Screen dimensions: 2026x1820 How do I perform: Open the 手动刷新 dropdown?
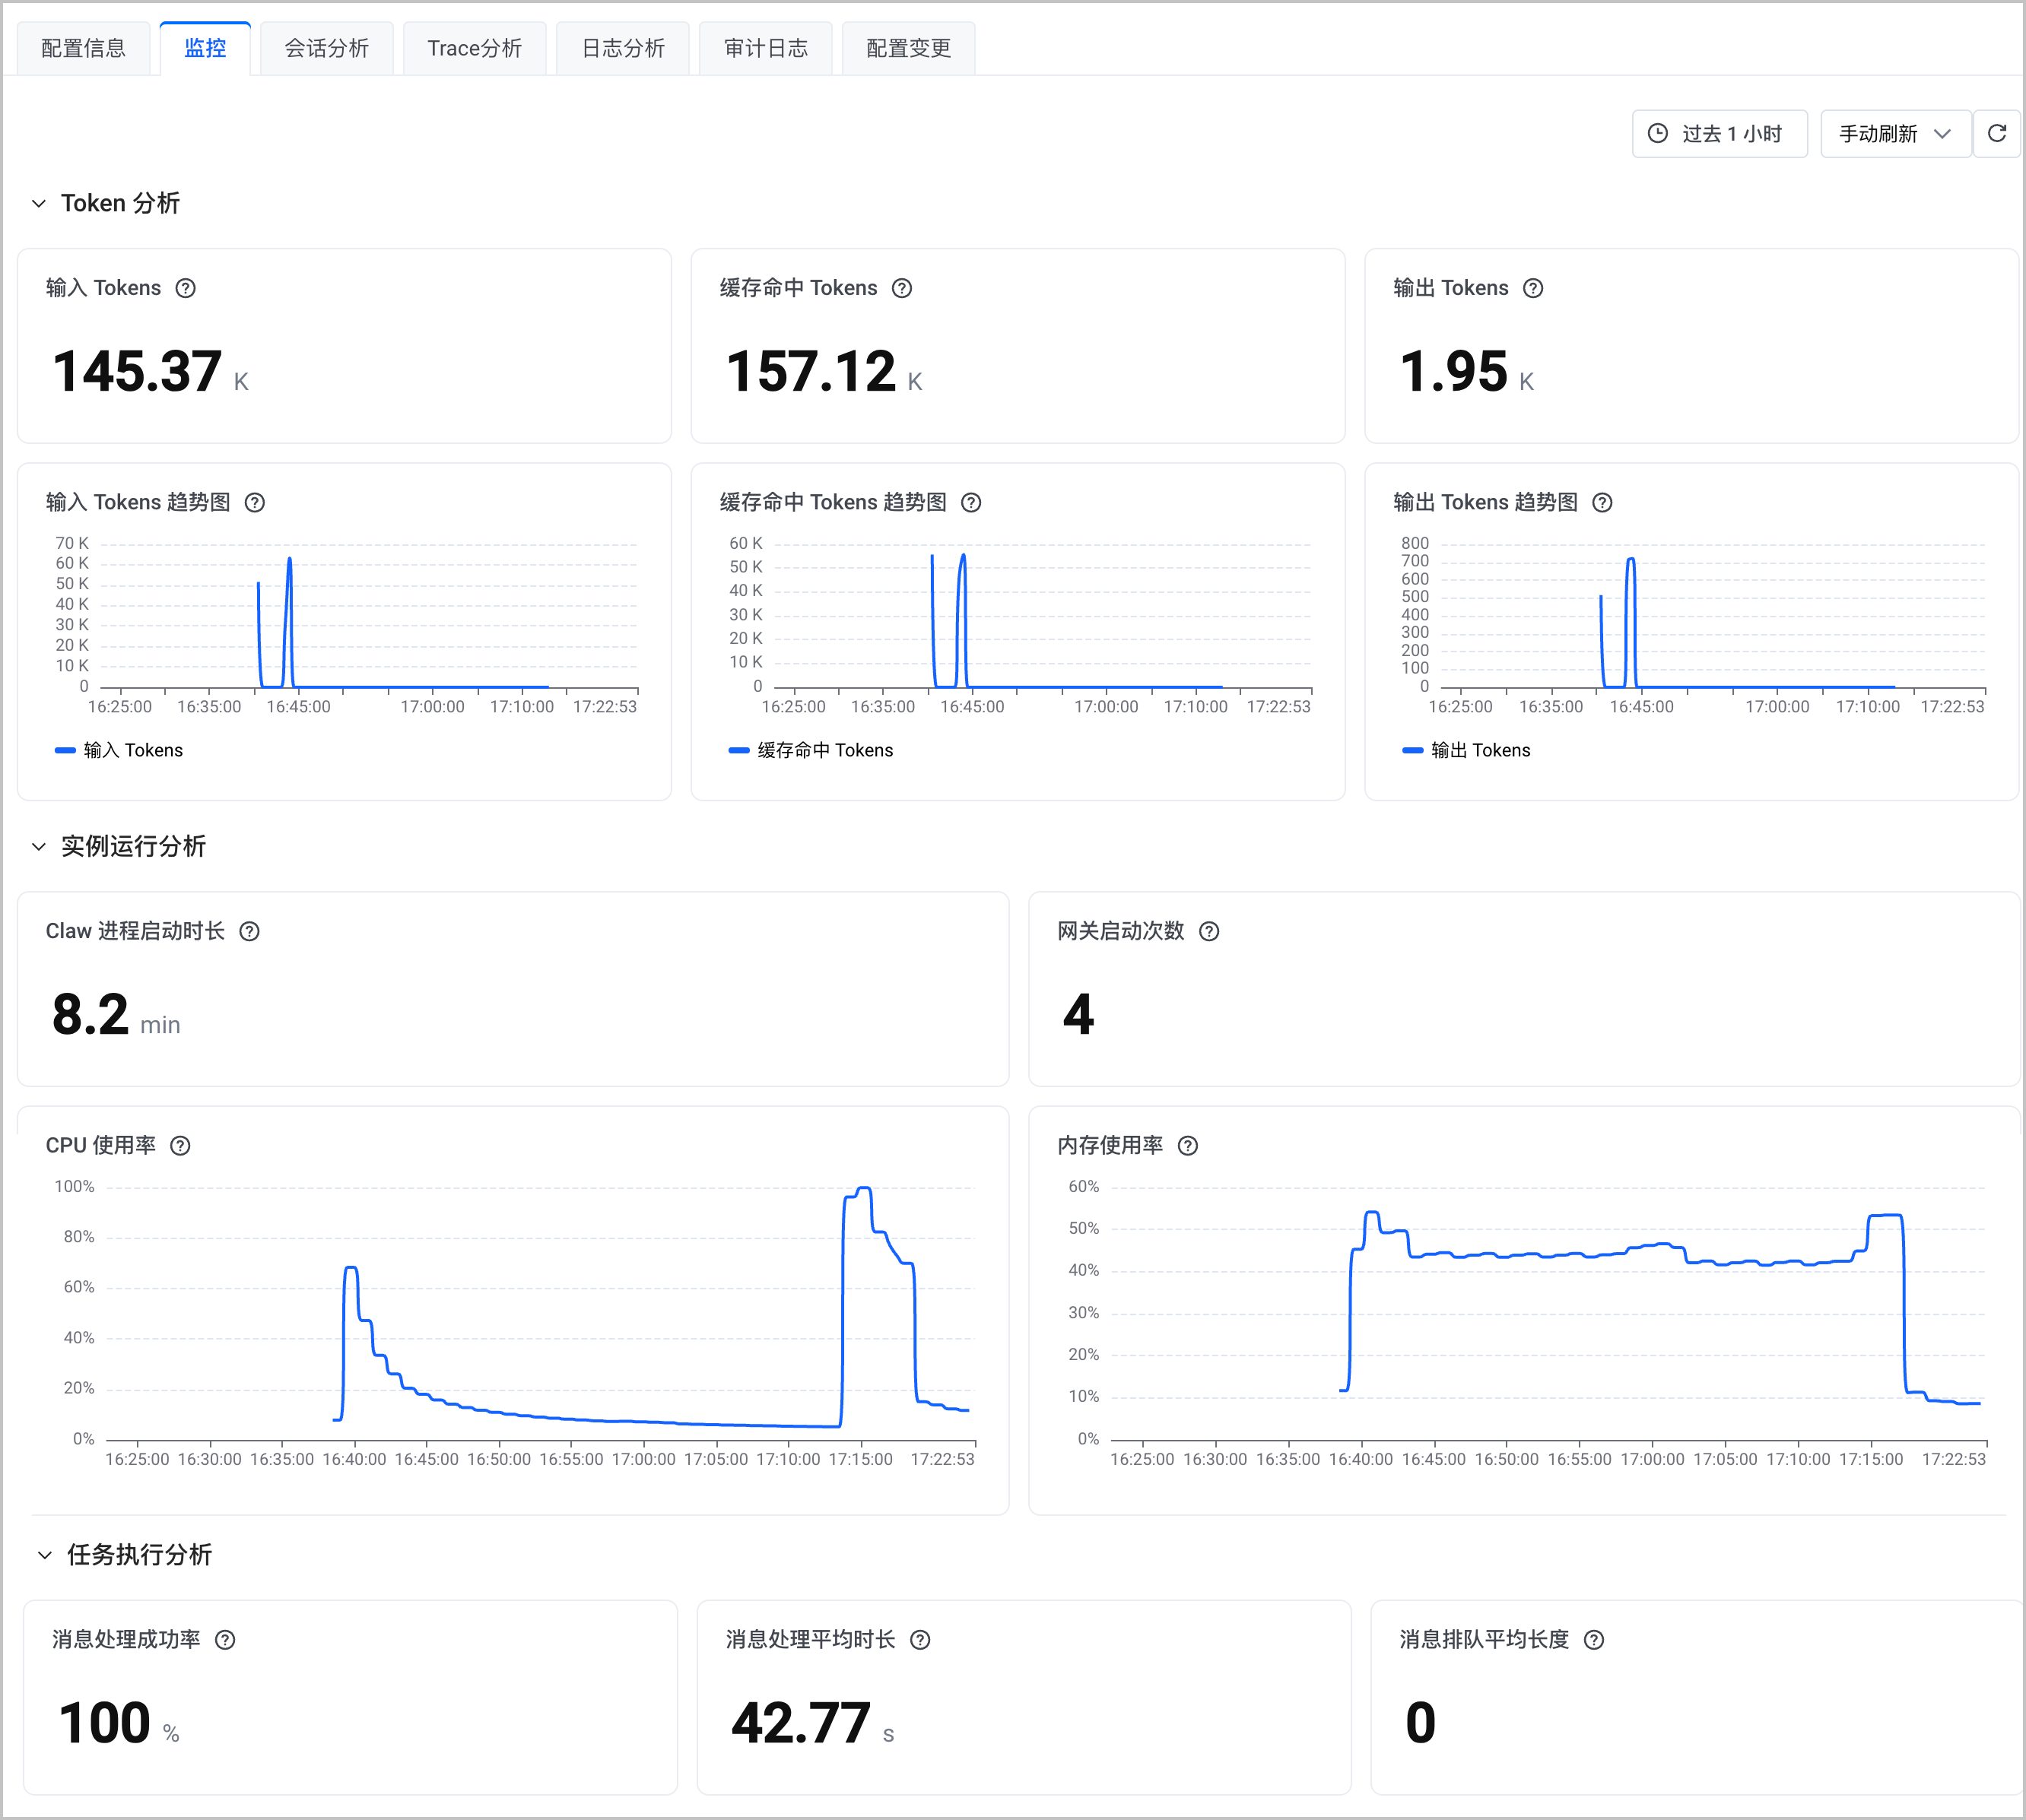pos(1895,133)
